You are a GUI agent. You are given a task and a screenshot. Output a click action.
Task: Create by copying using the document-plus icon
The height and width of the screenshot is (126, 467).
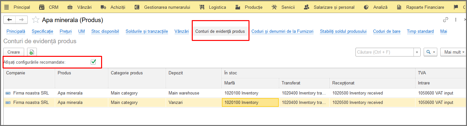point(32,52)
